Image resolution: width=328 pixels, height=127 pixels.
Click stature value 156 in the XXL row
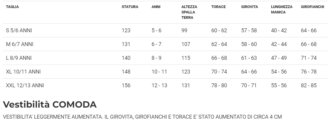click(x=126, y=85)
